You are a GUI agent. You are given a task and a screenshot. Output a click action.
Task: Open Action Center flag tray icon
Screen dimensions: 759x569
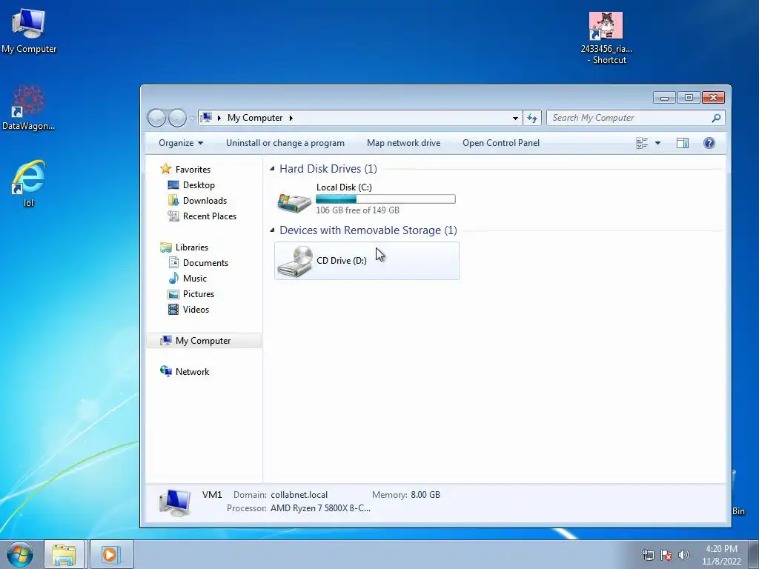point(666,555)
